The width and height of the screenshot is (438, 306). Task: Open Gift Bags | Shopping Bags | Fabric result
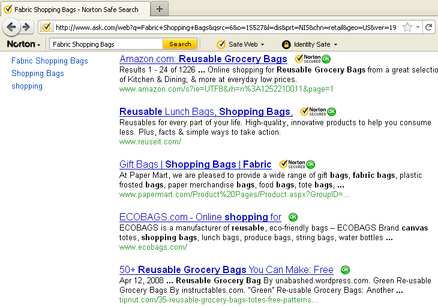click(195, 164)
